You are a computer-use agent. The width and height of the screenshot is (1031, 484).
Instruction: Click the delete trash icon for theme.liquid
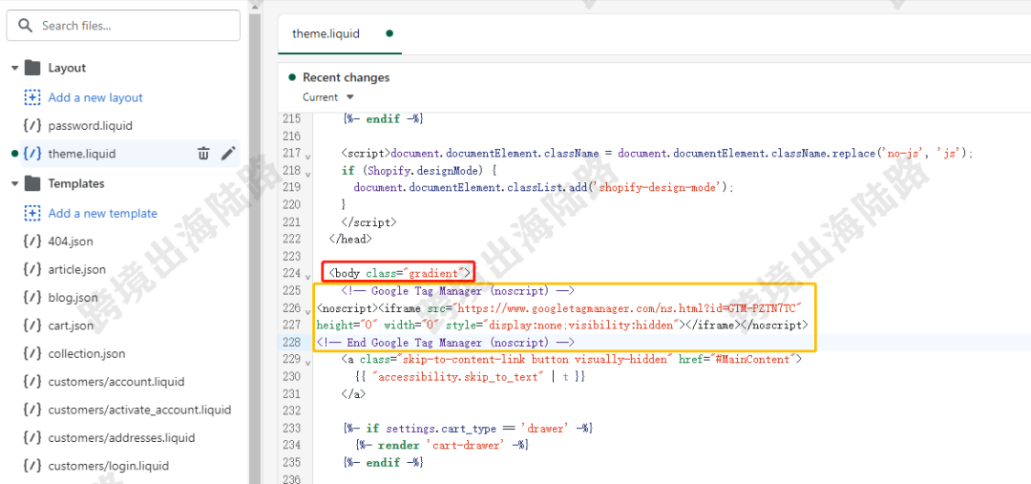[x=203, y=154]
